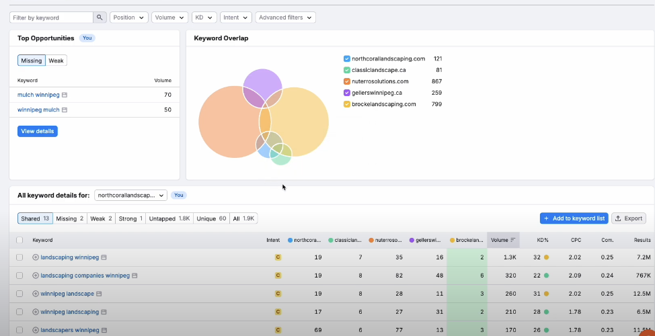Screen dimensions: 655x336
Task: Open the winnipeg landscaping keyword link
Action: 70,312
